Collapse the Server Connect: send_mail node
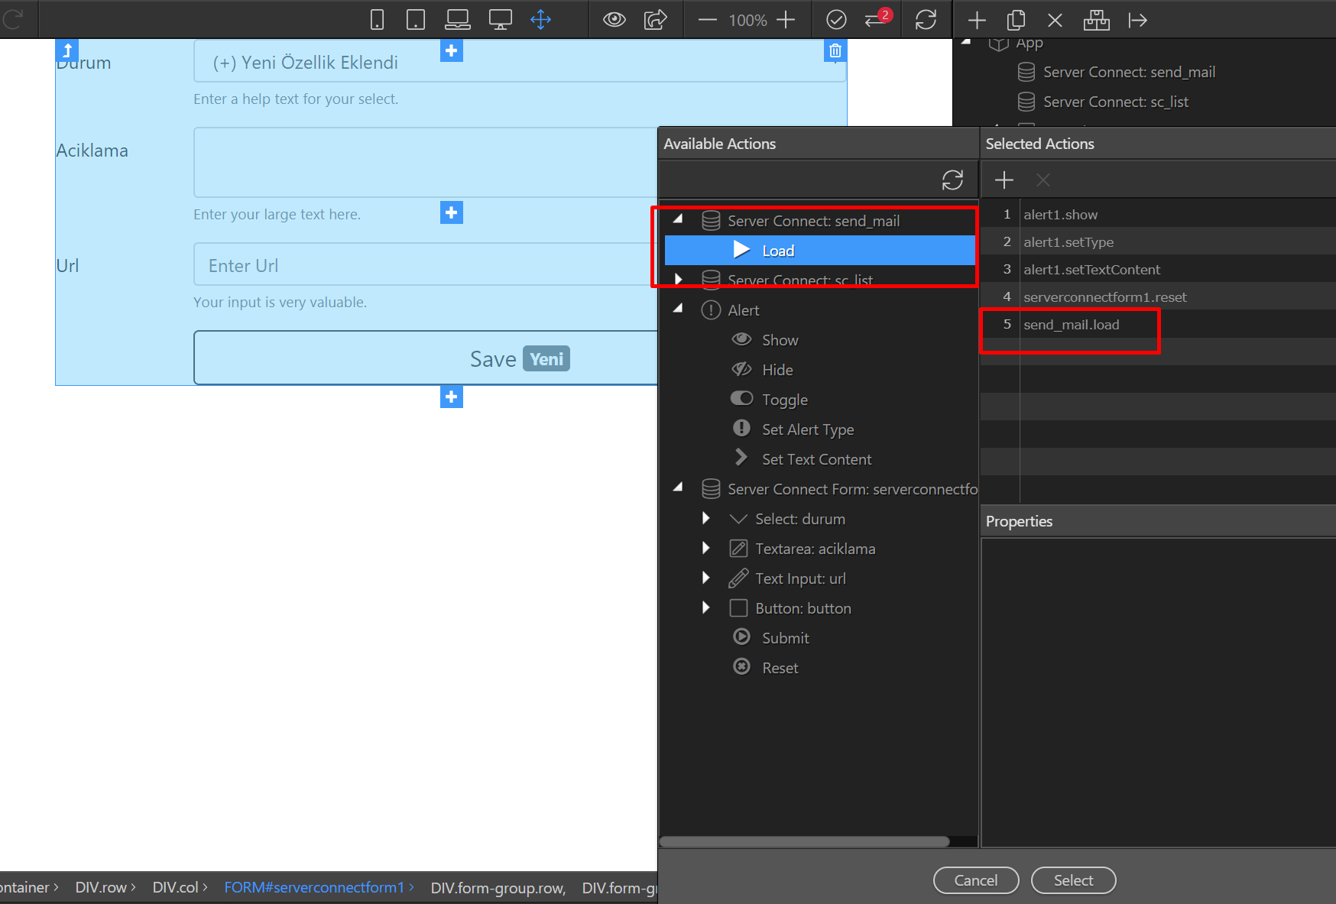 coord(678,220)
